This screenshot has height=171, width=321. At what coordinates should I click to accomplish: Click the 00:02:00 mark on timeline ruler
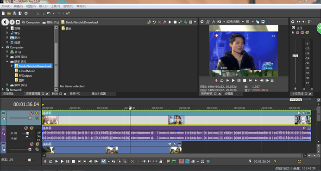pyautogui.click(x=157, y=108)
